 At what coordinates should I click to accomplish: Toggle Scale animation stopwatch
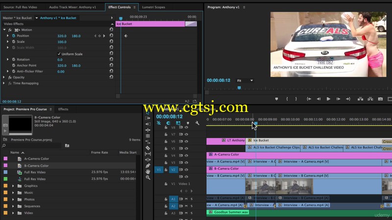click(14, 42)
